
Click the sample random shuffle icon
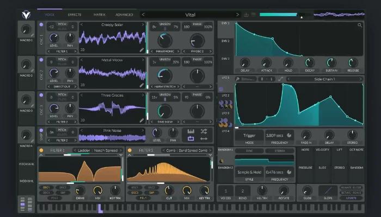204,132
